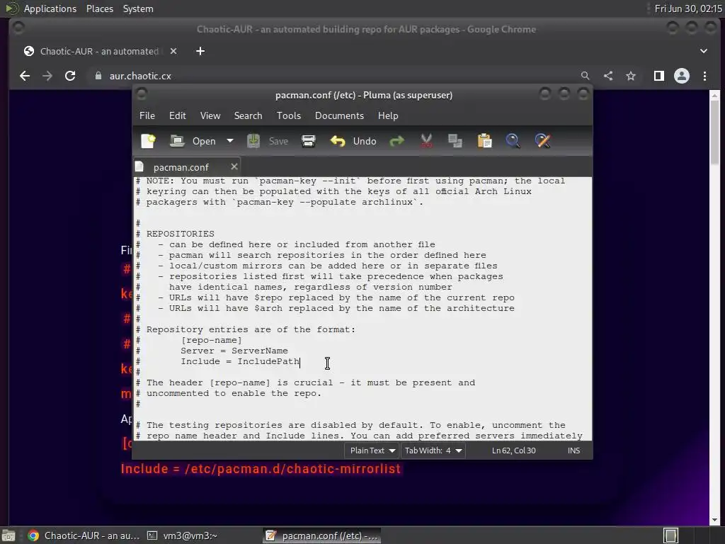Open the Chrome profile avatar

[682, 76]
